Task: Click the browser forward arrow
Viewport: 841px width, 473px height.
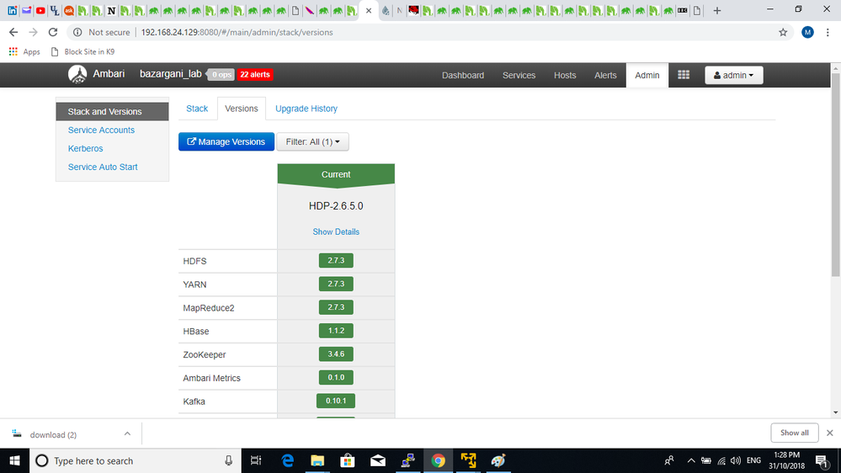Action: pyautogui.click(x=34, y=32)
